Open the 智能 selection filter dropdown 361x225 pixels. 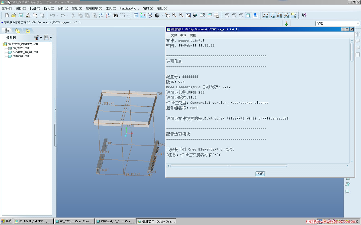pos(337,23)
